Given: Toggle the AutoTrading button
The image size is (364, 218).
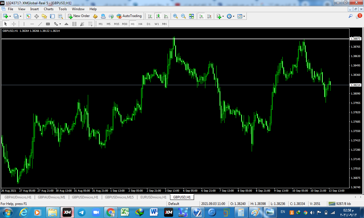Looking at the screenshot, I should tap(129, 16).
